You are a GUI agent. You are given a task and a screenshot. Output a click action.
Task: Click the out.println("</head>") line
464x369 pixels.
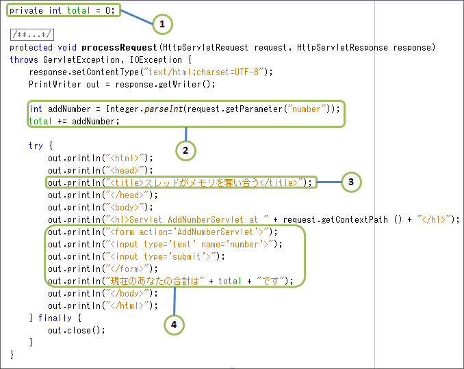[103, 195]
